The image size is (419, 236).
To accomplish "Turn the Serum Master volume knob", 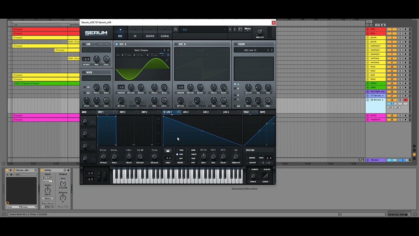I will click(x=260, y=32).
